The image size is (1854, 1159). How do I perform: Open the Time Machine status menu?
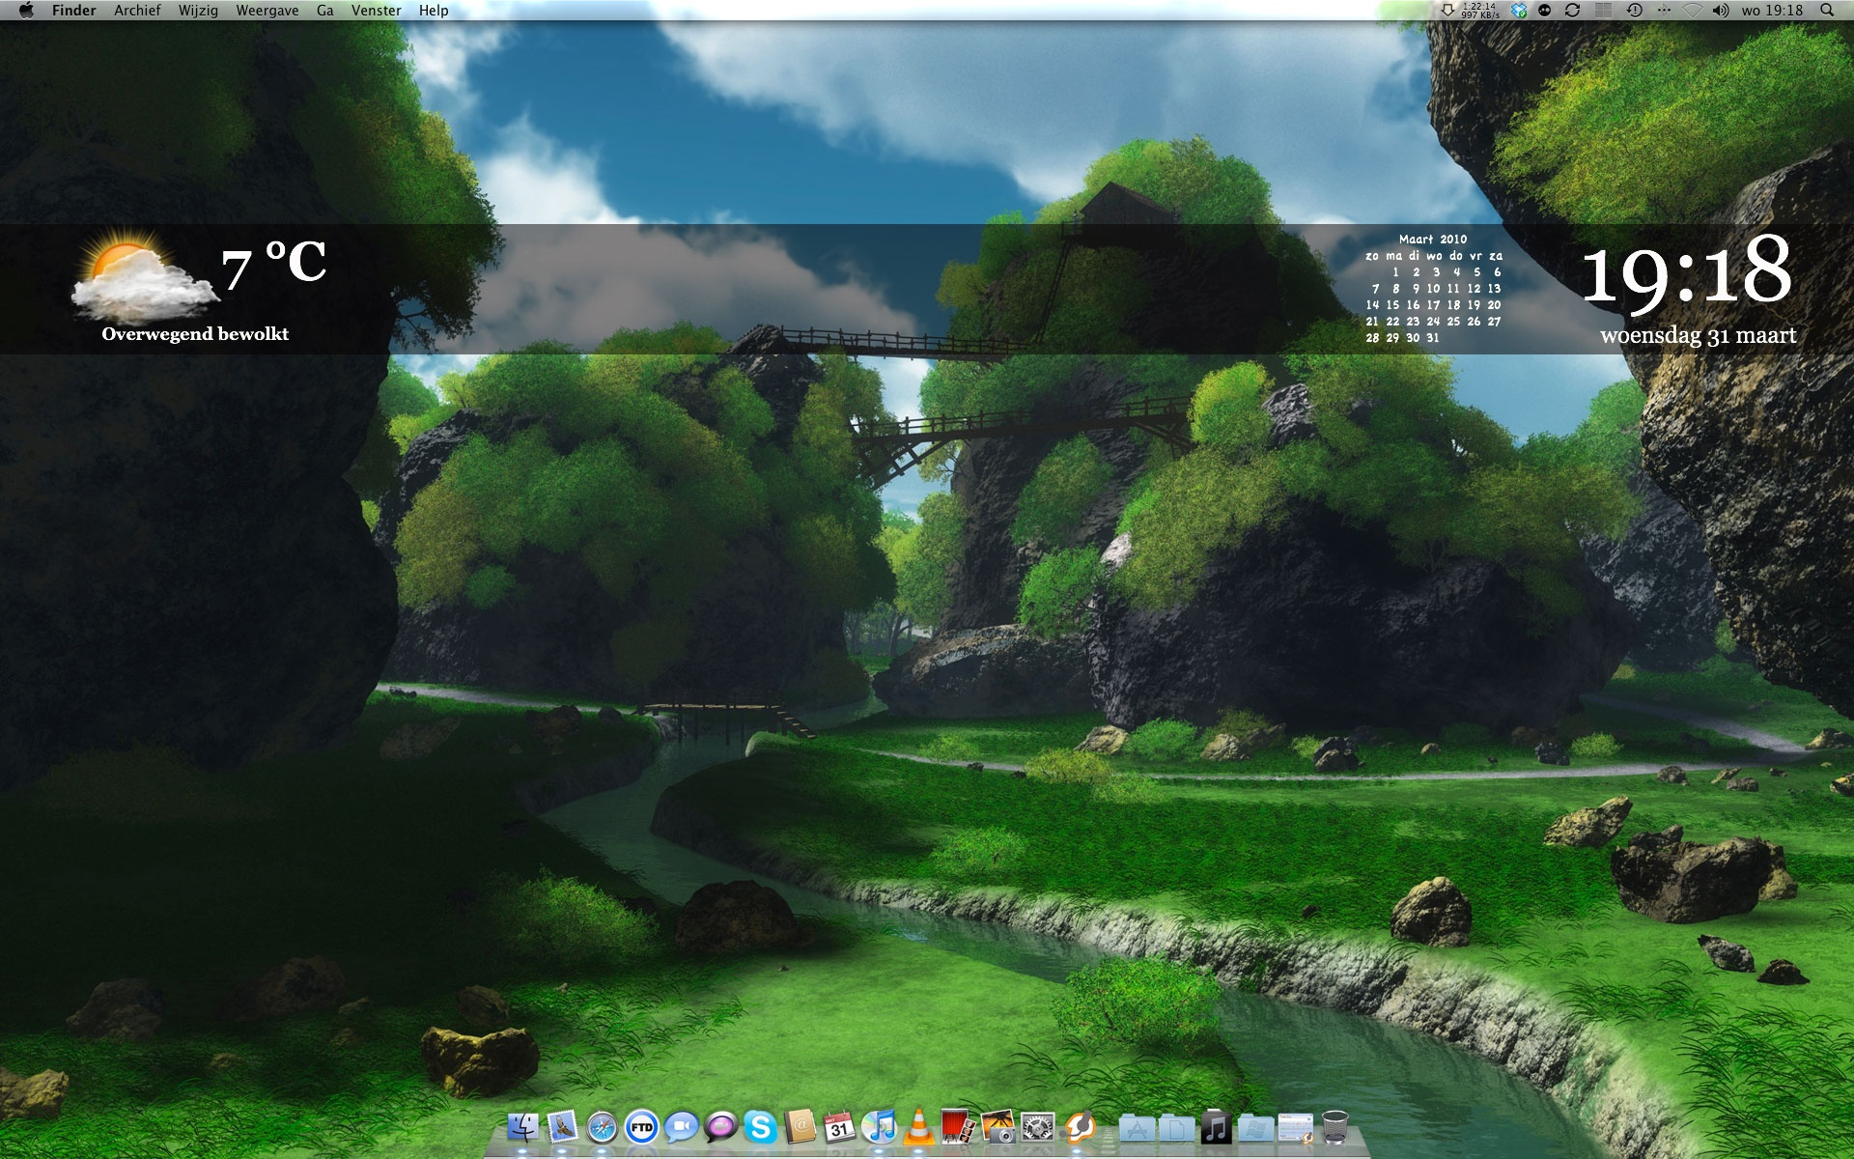[x=1634, y=11]
